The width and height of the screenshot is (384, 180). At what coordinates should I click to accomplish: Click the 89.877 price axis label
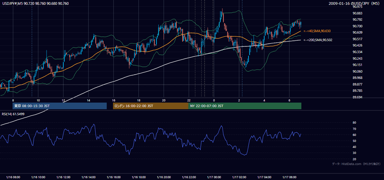point(358,84)
